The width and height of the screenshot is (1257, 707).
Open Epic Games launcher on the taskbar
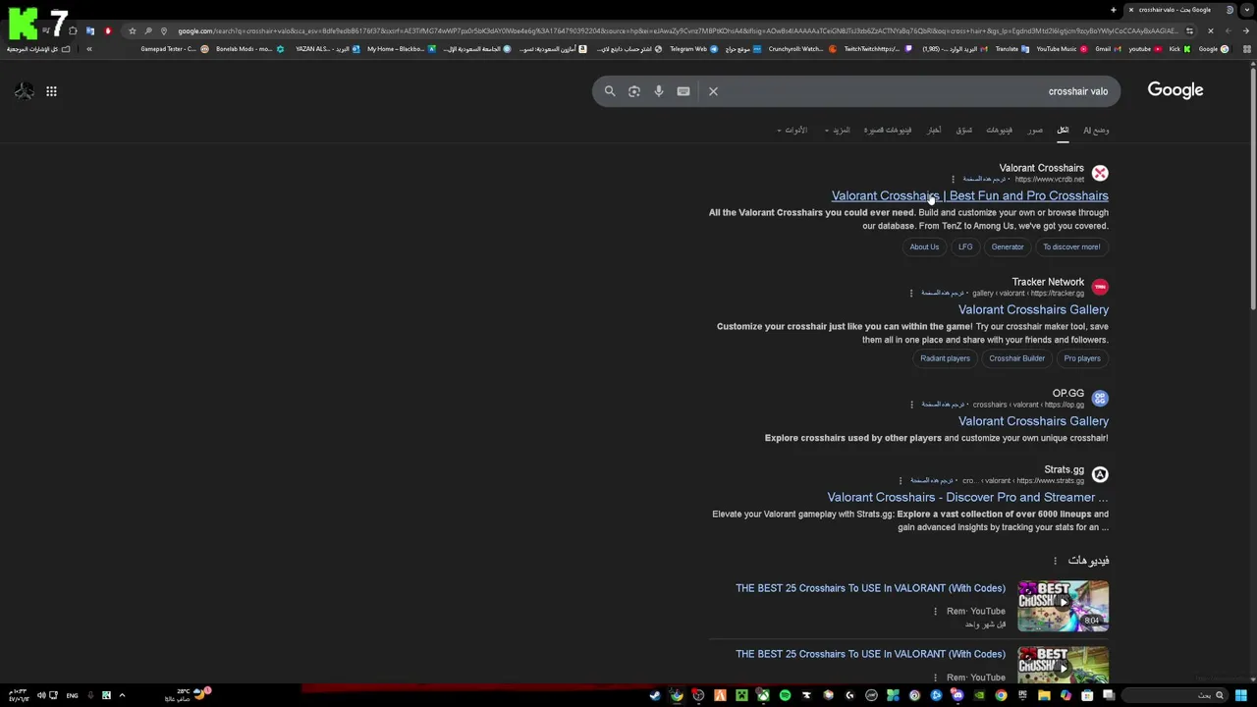1022,695
